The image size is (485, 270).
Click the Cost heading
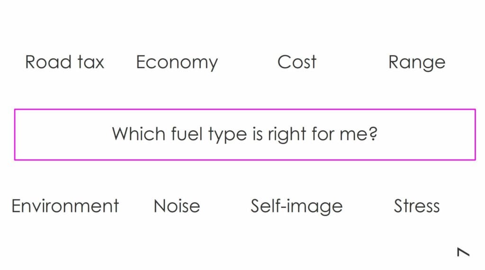[297, 62]
